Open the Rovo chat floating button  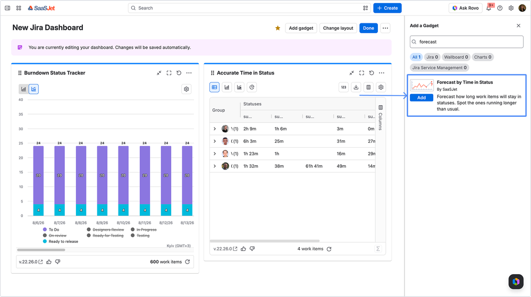[x=516, y=282]
